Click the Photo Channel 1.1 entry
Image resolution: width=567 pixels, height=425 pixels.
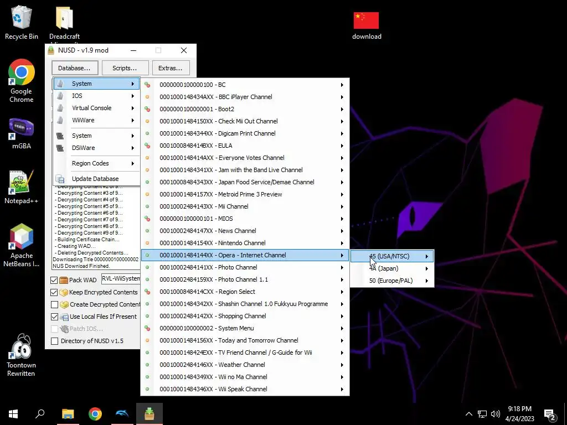point(245,279)
